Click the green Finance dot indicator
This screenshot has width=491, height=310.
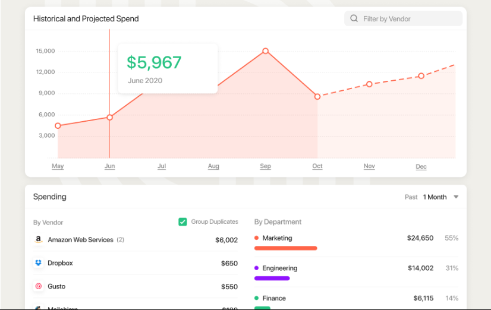[x=257, y=298]
